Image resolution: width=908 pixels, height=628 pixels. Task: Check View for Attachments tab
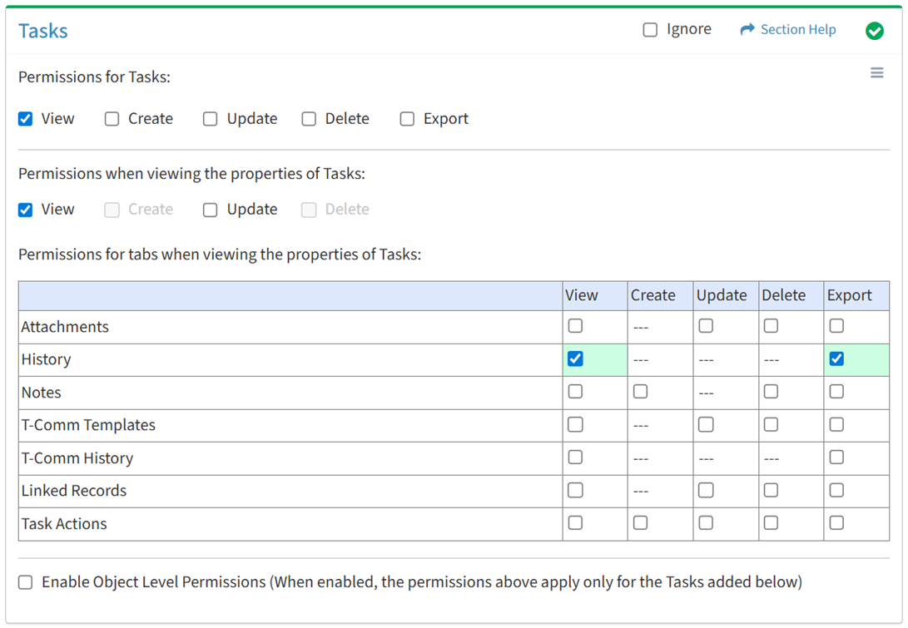[x=575, y=326]
